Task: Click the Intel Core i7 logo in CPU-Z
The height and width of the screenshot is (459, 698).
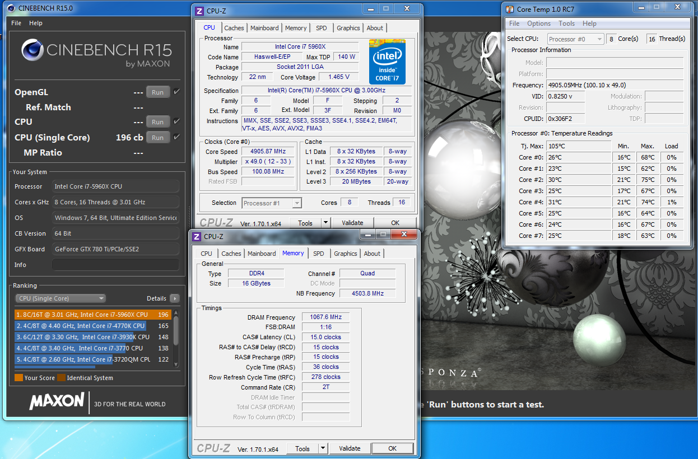Action: 387,62
